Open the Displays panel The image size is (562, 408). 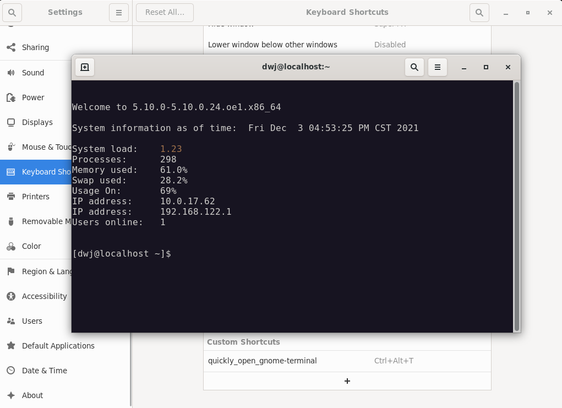[x=37, y=122]
